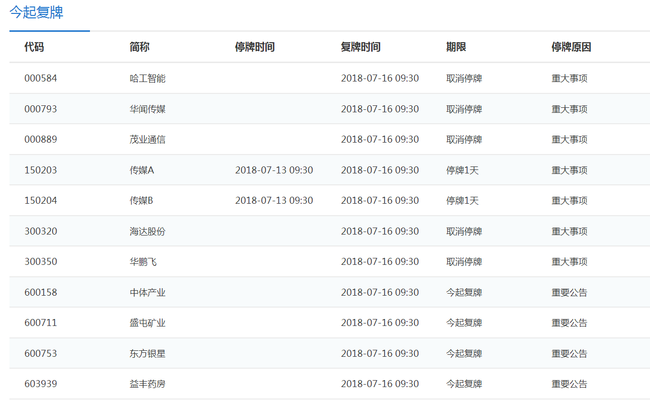Click the 复牌时间 column header
650x401 pixels.
pyautogui.click(x=360, y=47)
